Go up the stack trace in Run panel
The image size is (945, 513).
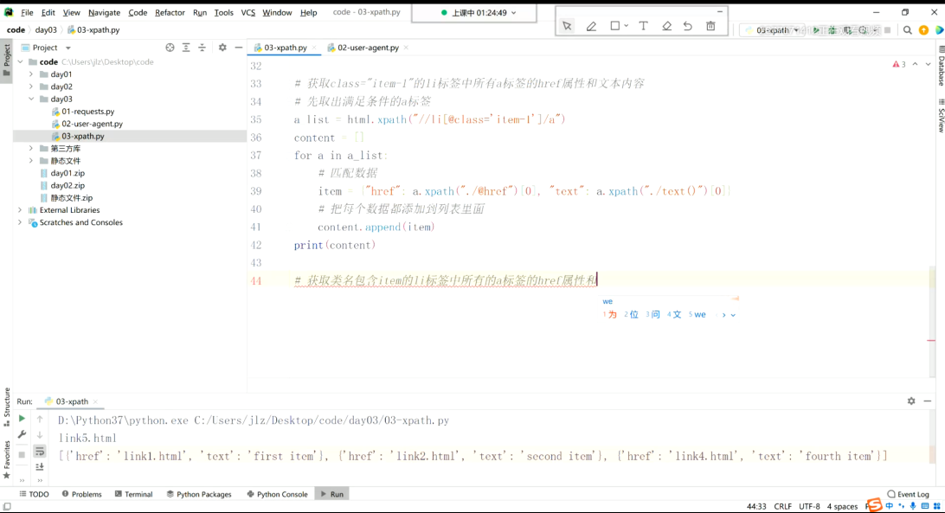(x=40, y=419)
